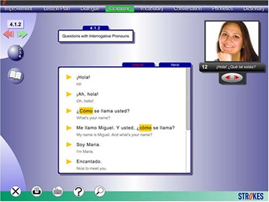Switch to the literal translation tab

(x=175, y=65)
